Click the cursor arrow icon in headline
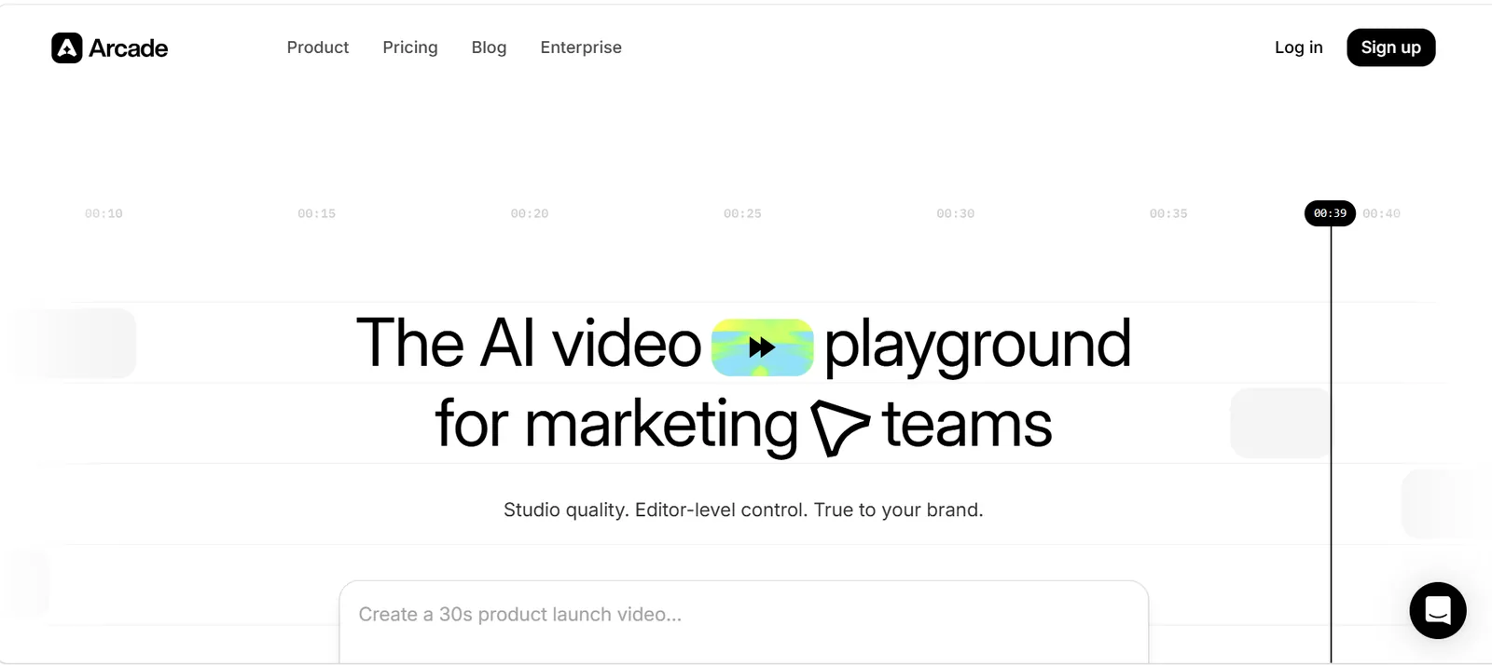 point(839,427)
